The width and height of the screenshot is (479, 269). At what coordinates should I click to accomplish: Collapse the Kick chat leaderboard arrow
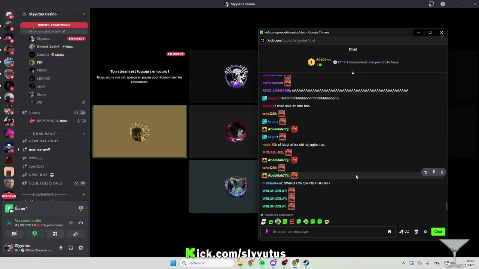[353, 72]
